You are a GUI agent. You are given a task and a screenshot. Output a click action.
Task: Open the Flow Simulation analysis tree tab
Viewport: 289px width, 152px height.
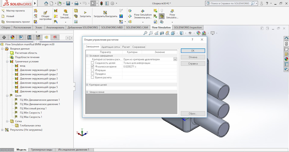pos(46,37)
